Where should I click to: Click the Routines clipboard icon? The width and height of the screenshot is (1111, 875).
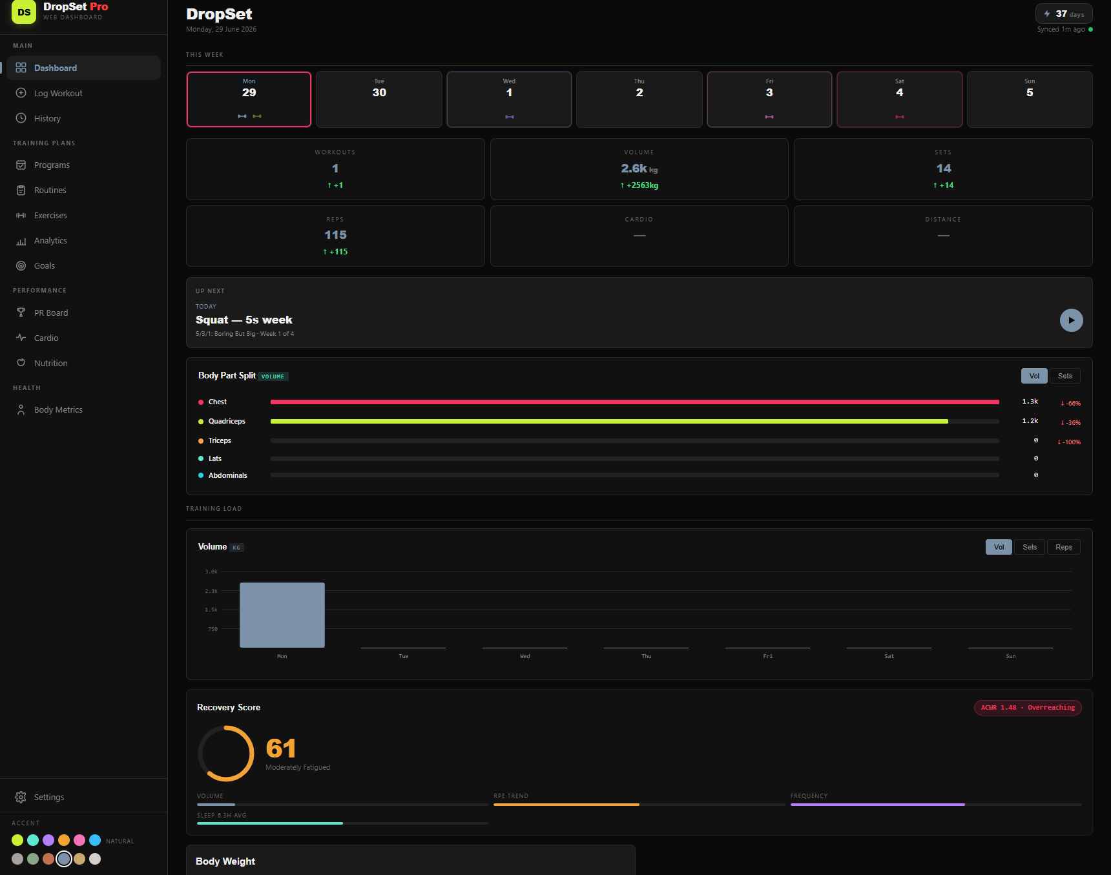click(21, 190)
